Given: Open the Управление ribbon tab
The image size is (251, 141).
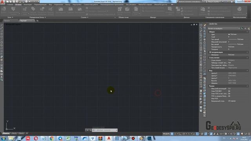Looking at the screenshot, I should (x=58, y=5).
